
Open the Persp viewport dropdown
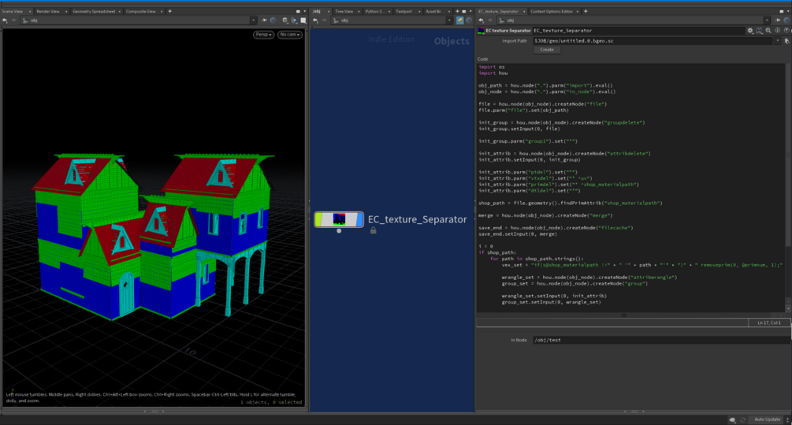click(x=263, y=35)
